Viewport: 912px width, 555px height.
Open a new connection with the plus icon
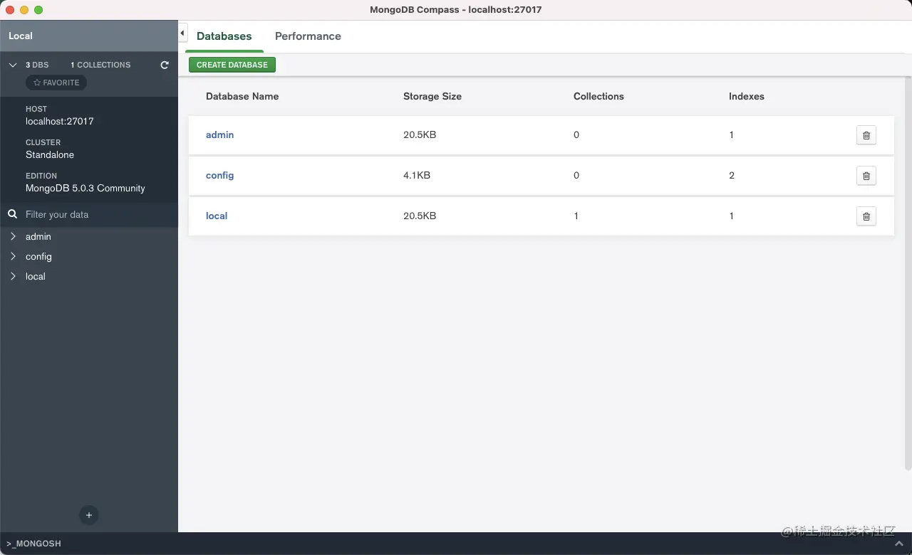[88, 515]
